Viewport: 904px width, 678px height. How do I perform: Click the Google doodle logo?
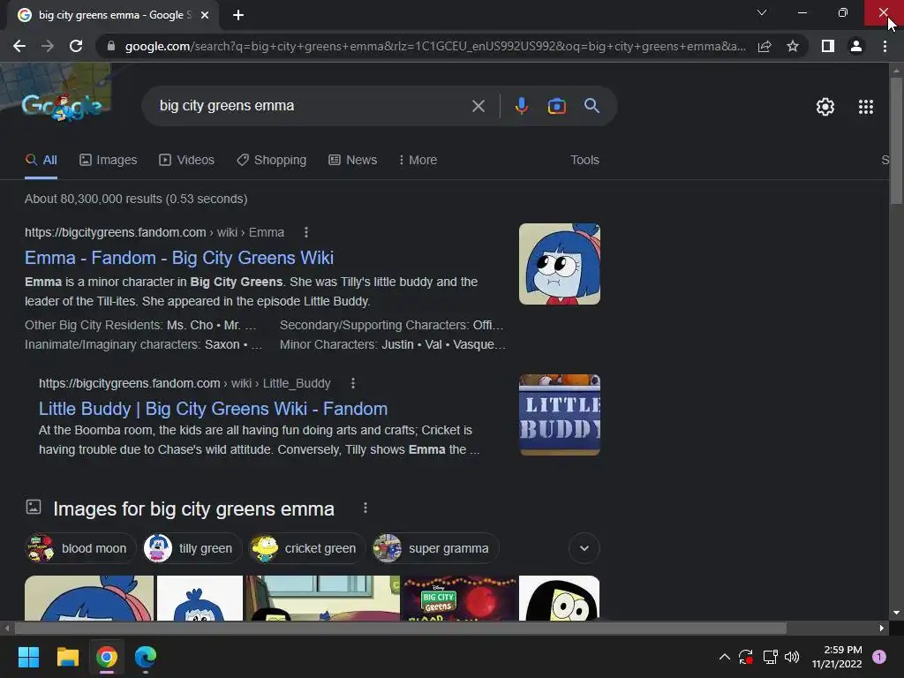[63, 106]
